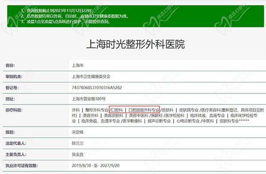Select the main responsible person 吴金良
The height and width of the screenshot is (174, 266).
[78, 155]
